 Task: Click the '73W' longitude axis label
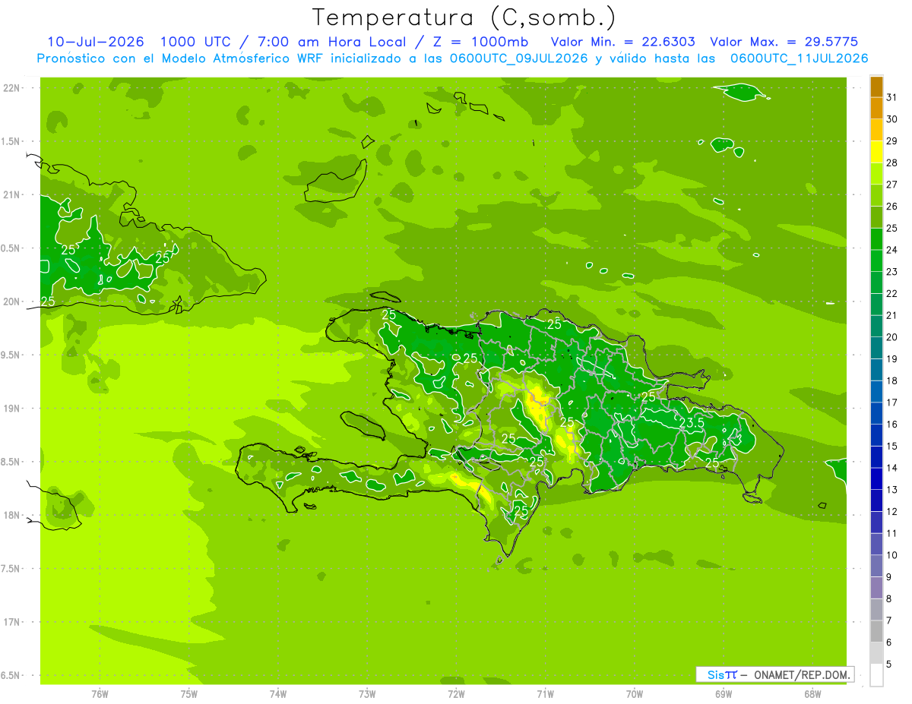(x=367, y=693)
